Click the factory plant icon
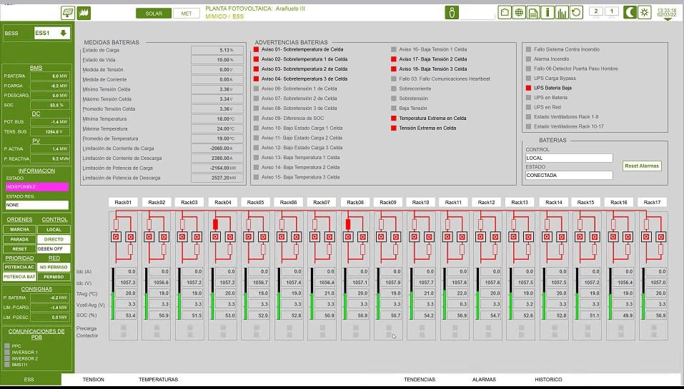Screen dimensions: 684x389 [x=84, y=12]
